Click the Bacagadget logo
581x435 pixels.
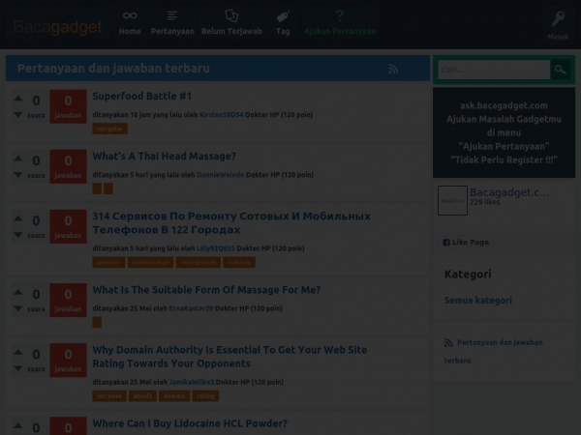57,27
